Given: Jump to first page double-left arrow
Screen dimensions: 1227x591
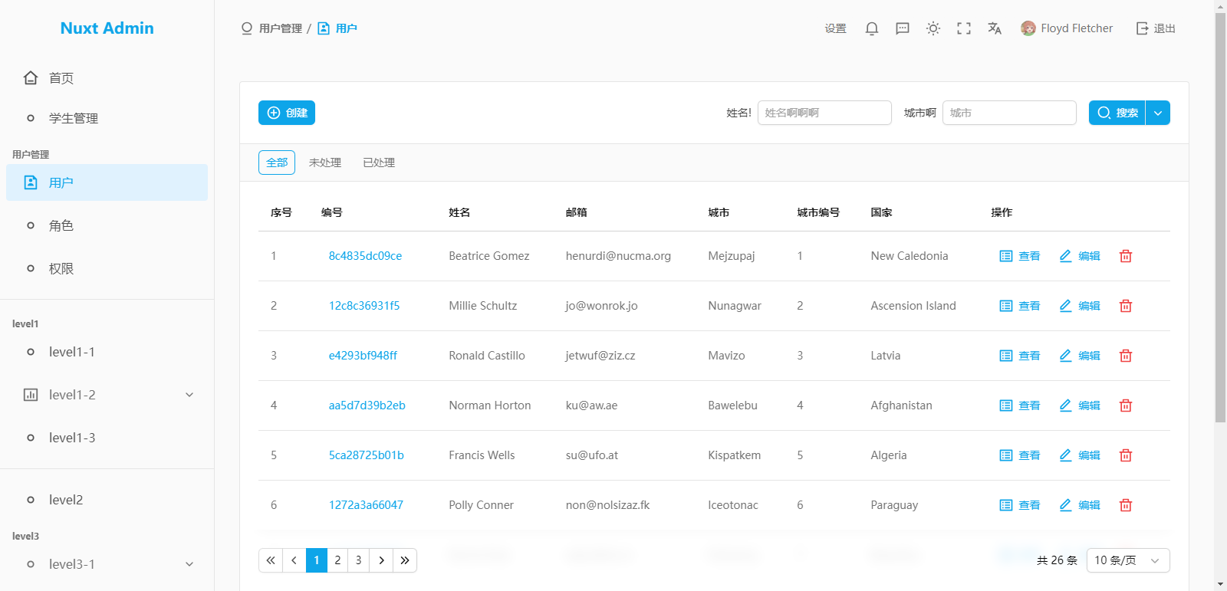Looking at the screenshot, I should click(271, 560).
